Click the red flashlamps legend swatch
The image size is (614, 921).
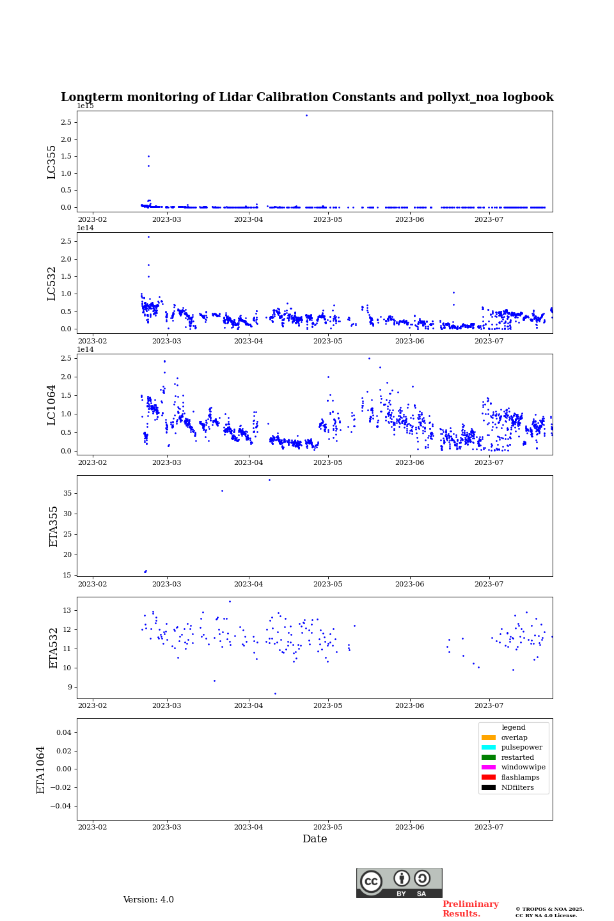point(489,777)
